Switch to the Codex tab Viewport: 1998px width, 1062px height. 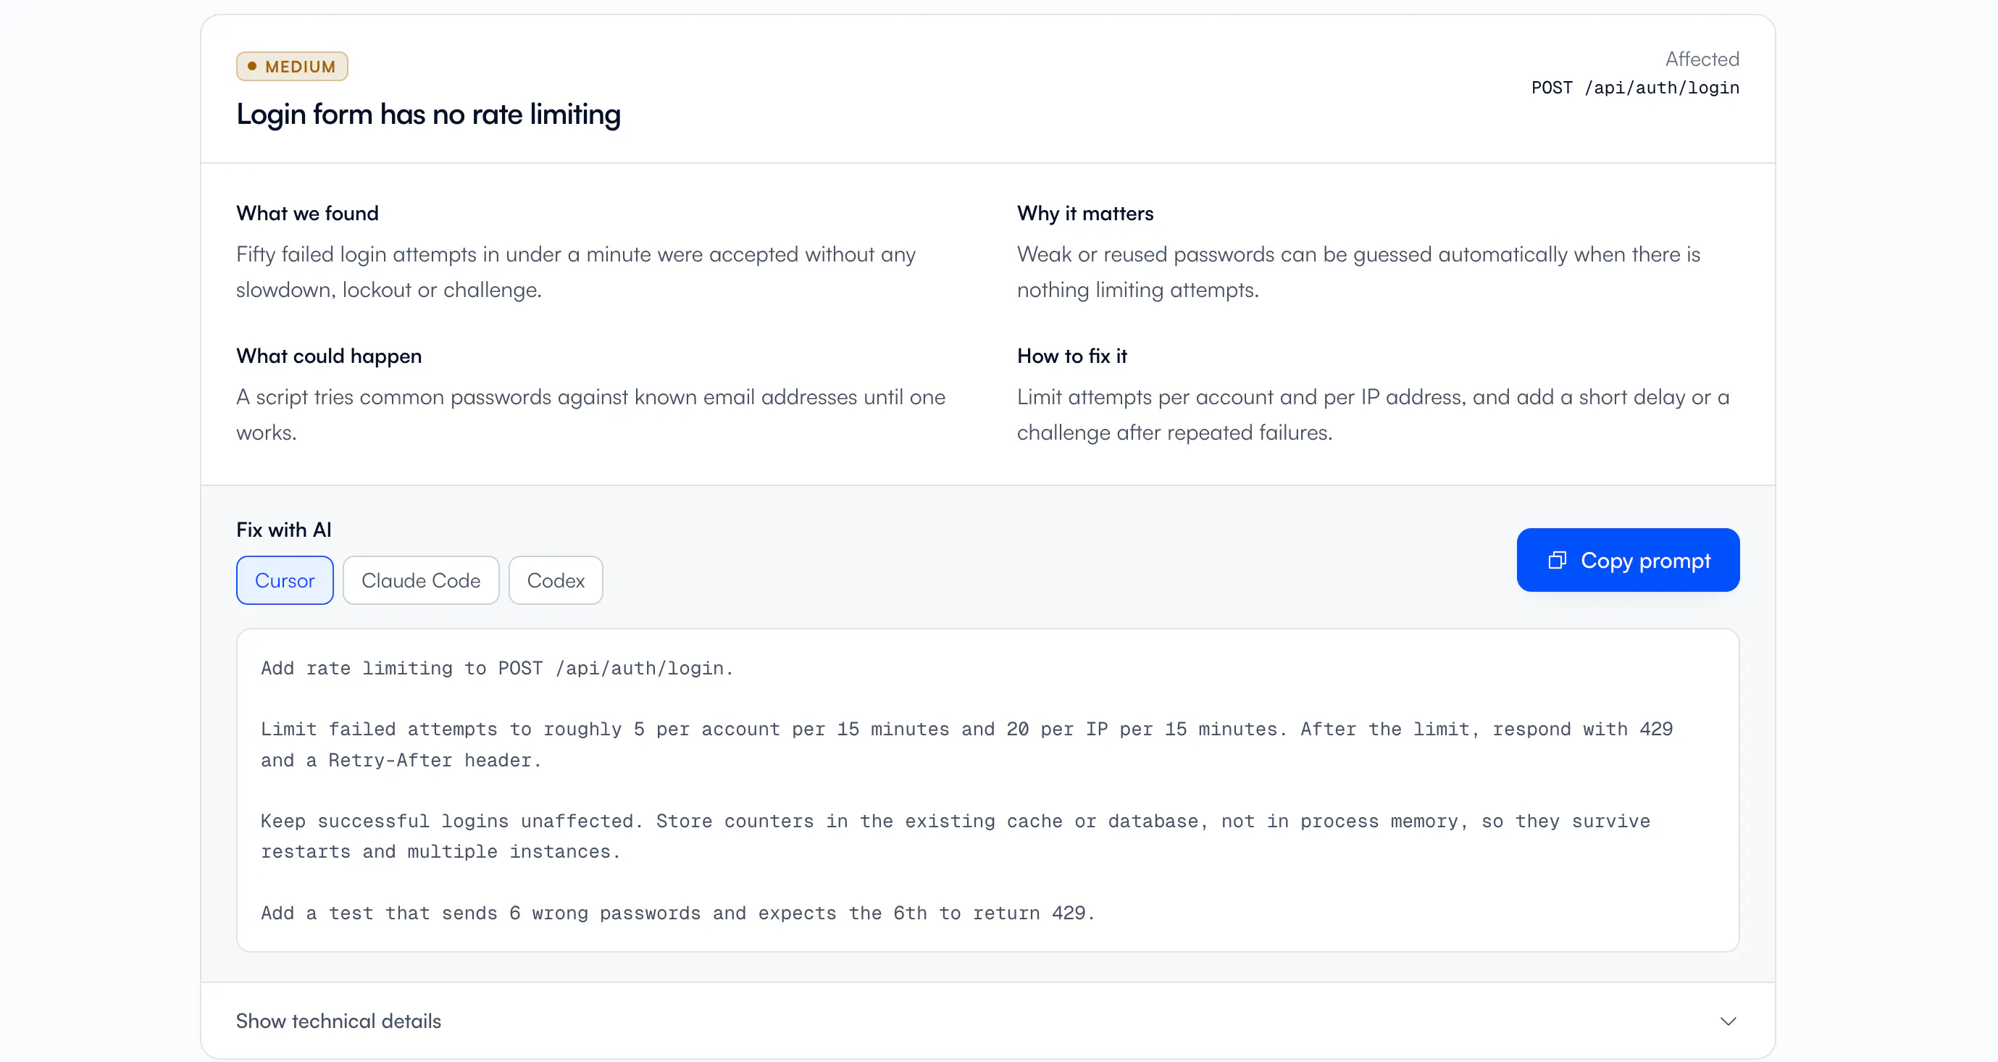(556, 580)
